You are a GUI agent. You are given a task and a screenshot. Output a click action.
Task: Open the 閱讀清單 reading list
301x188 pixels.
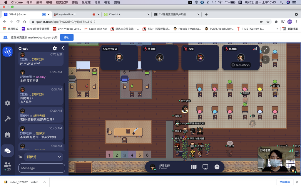(x=290, y=29)
